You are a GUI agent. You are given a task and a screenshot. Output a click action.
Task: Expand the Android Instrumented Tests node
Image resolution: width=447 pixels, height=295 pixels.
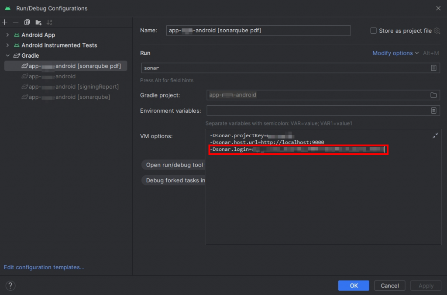pos(8,45)
